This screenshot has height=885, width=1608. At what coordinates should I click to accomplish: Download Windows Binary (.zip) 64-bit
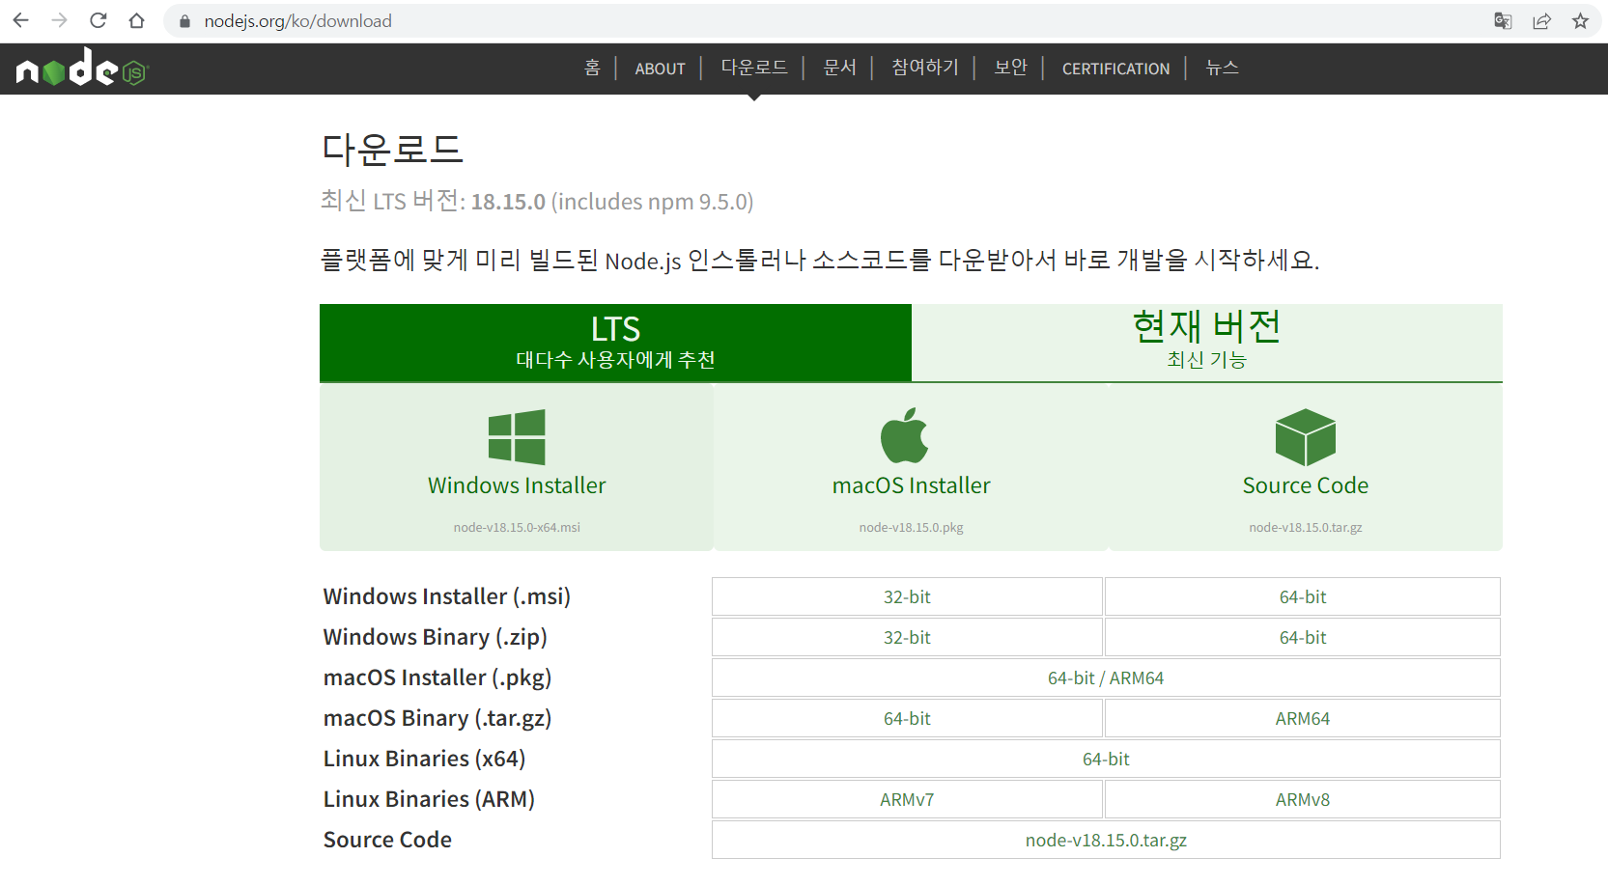pos(1302,637)
